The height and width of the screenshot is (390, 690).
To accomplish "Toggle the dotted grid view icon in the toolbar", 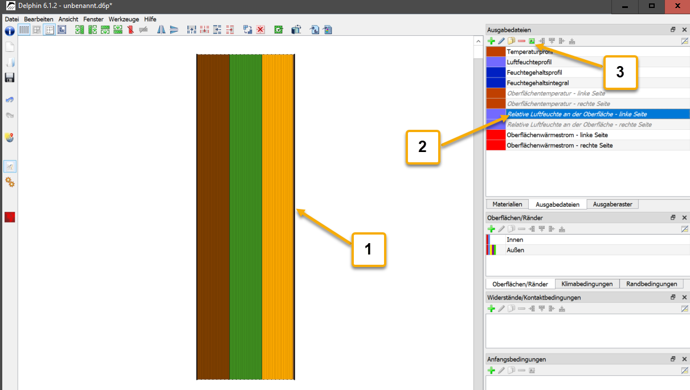I will 50,30.
